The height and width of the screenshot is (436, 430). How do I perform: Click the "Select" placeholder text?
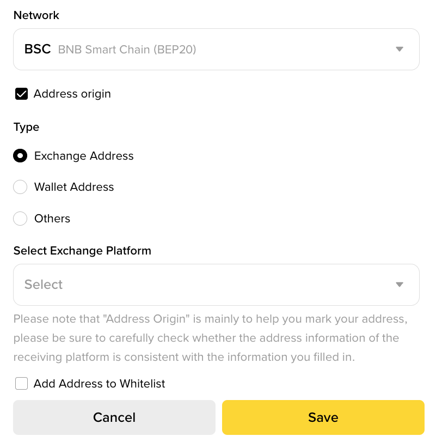pyautogui.click(x=44, y=284)
